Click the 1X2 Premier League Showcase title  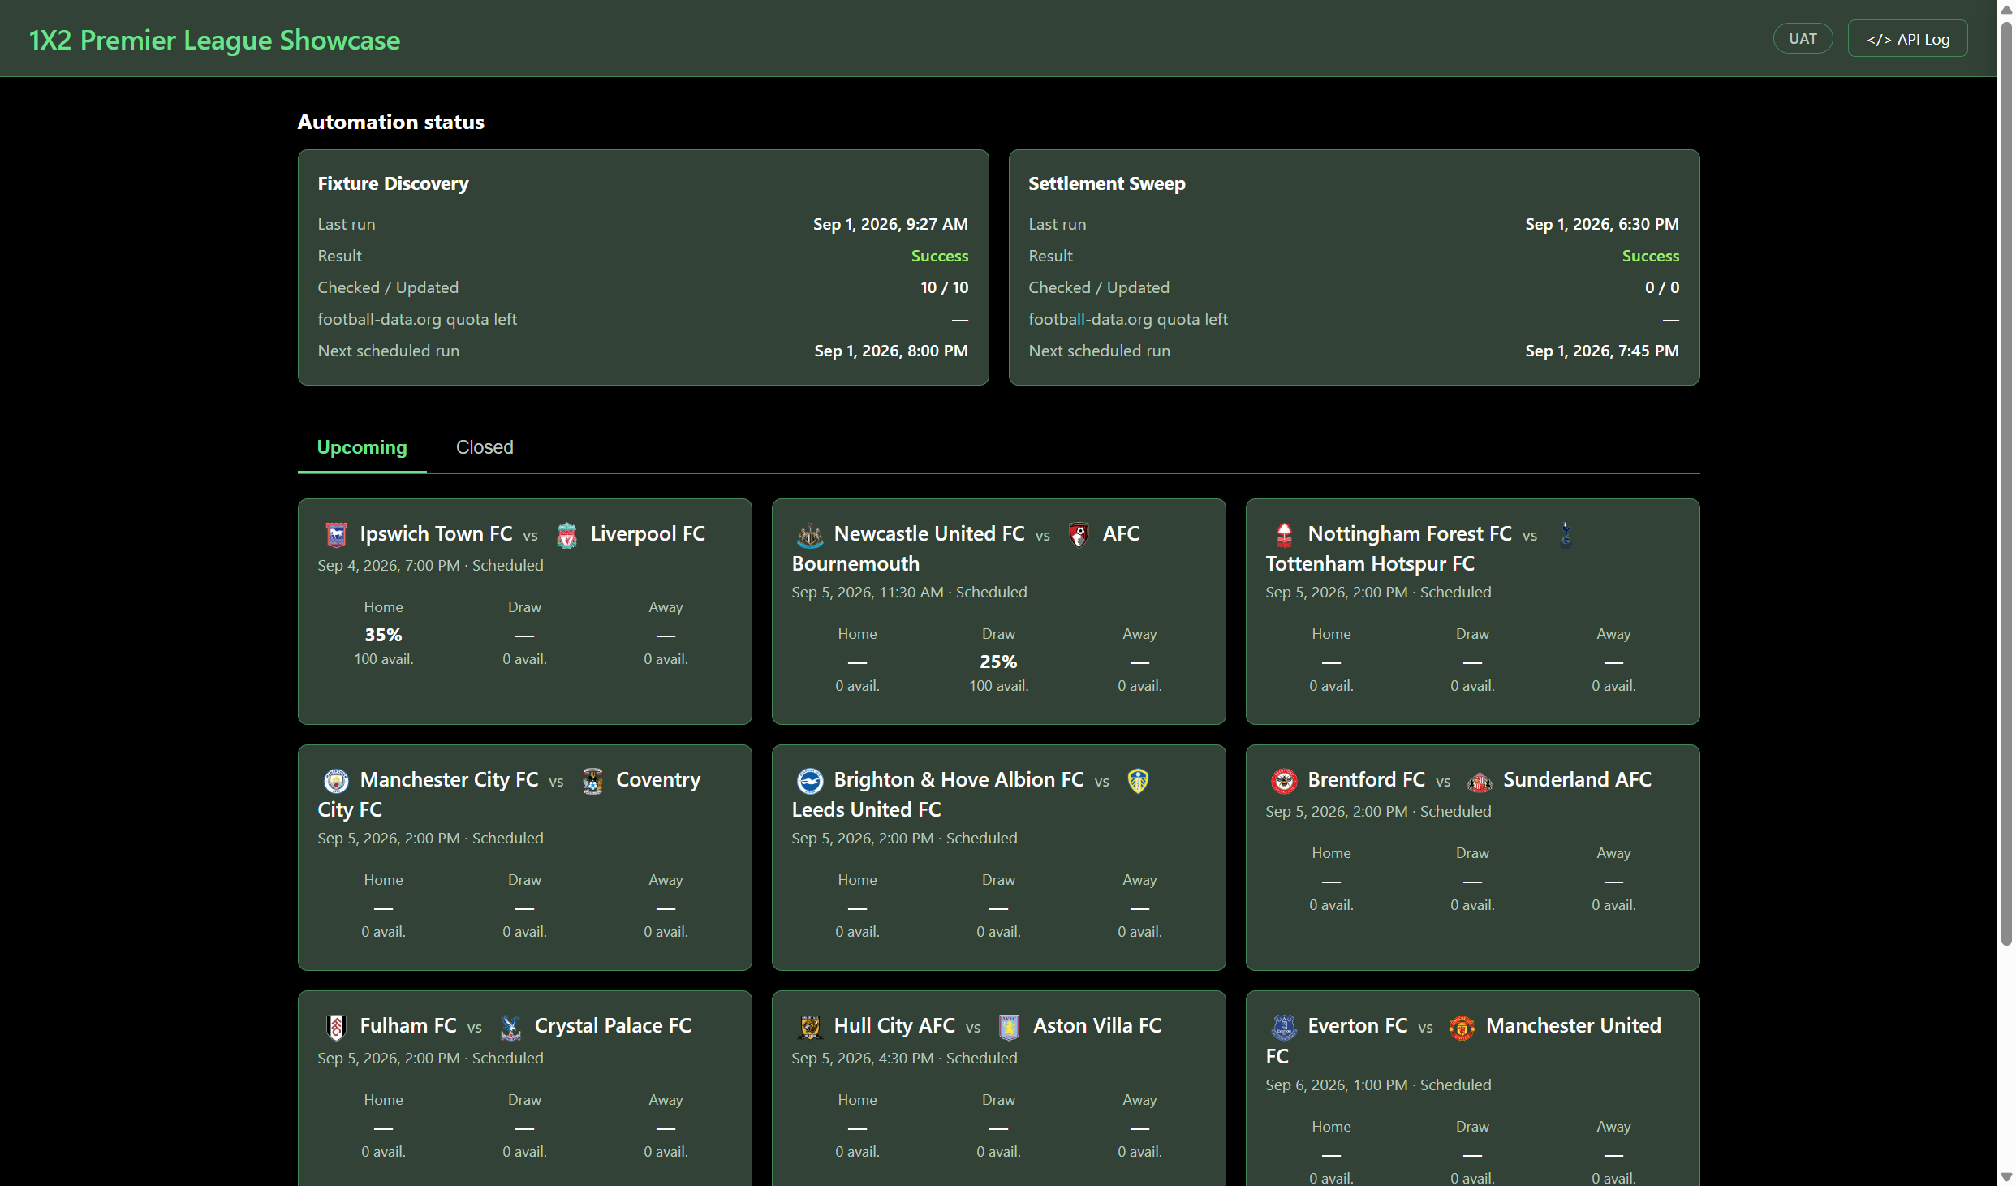(215, 40)
